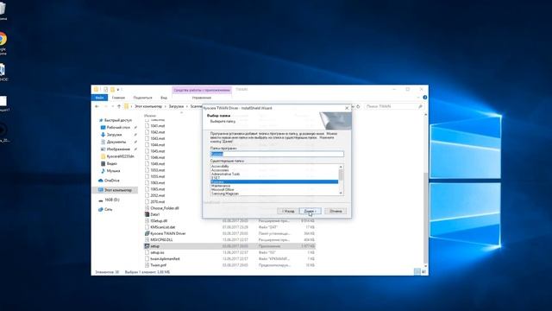Screen dimensions: 552x311
Task: Close the InstallShield Wizard dialog
Action: click(x=347, y=108)
